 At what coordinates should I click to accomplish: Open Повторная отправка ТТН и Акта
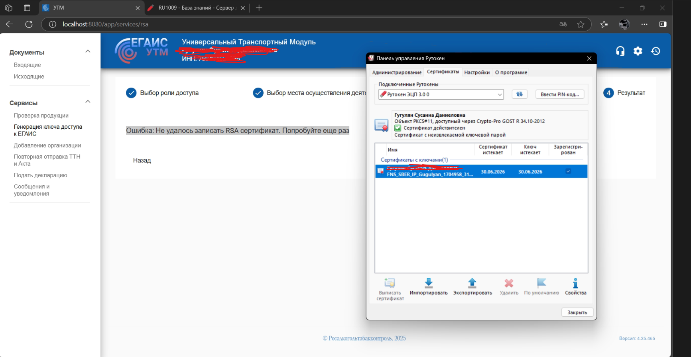point(47,160)
